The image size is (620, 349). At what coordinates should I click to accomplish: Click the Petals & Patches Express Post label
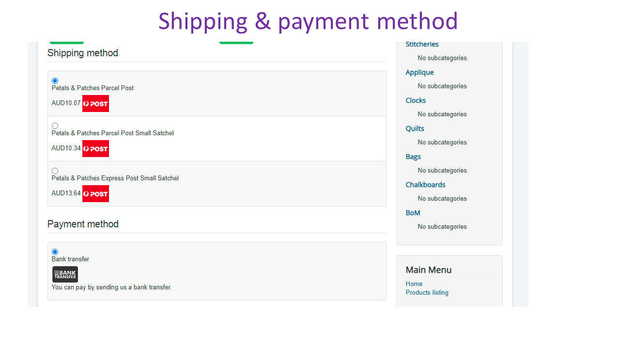(x=115, y=178)
